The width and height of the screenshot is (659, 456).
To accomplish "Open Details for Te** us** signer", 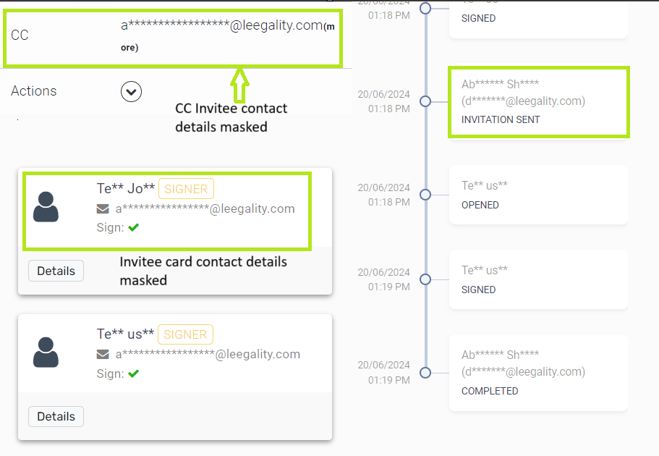I will (x=56, y=416).
